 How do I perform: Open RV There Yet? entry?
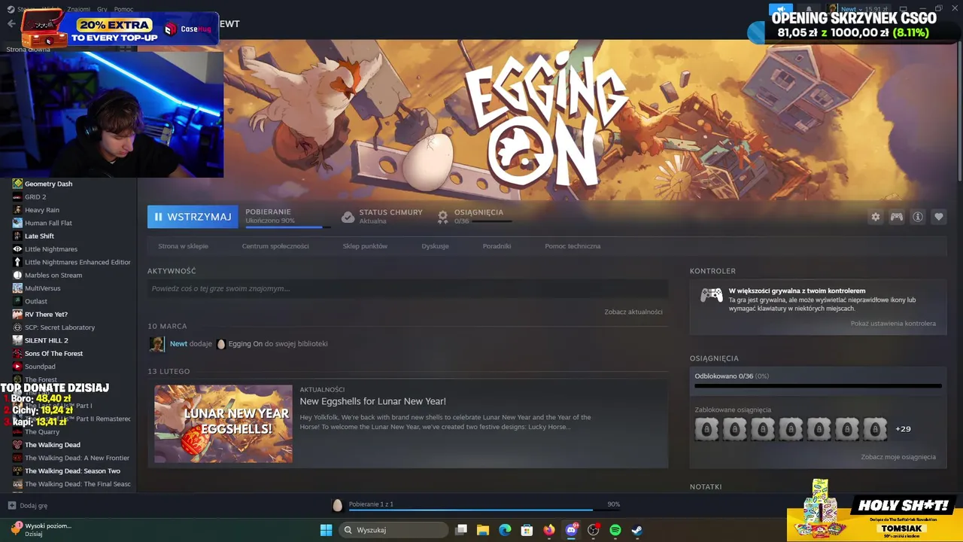click(46, 315)
